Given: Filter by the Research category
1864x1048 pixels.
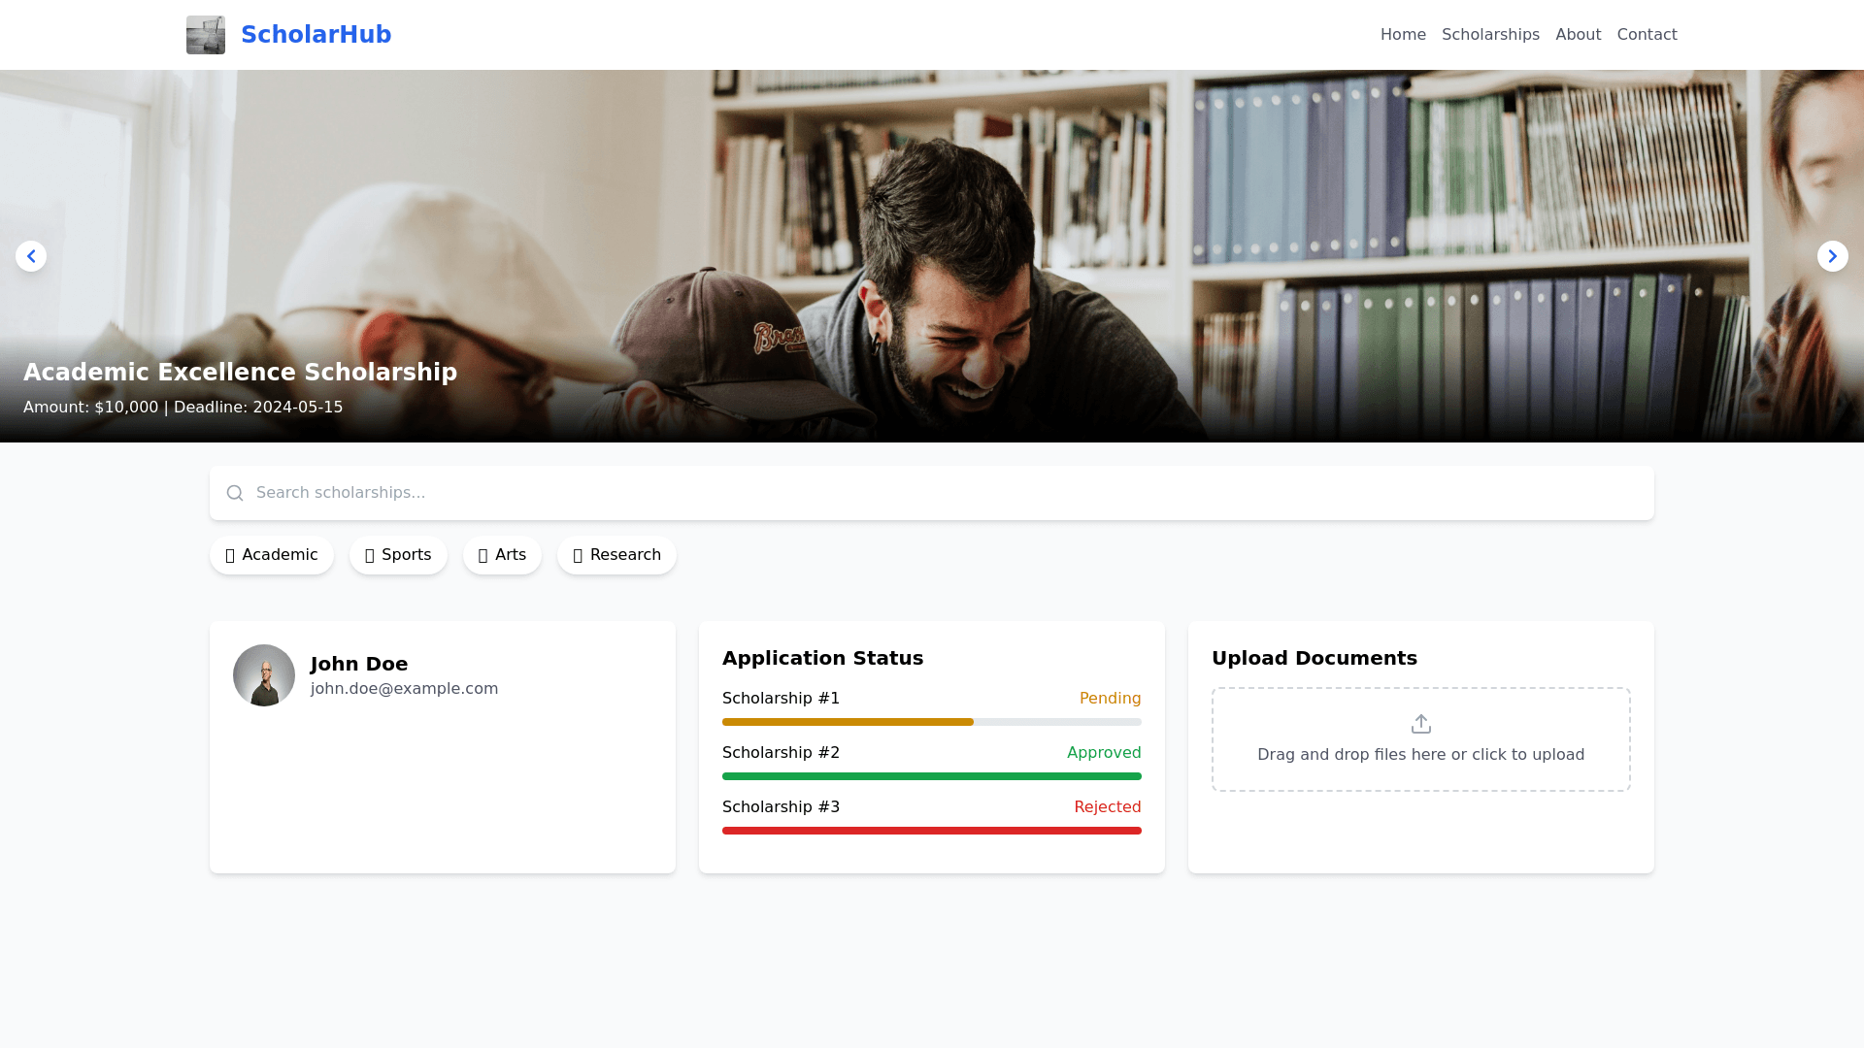Looking at the screenshot, I should pyautogui.click(x=616, y=555).
